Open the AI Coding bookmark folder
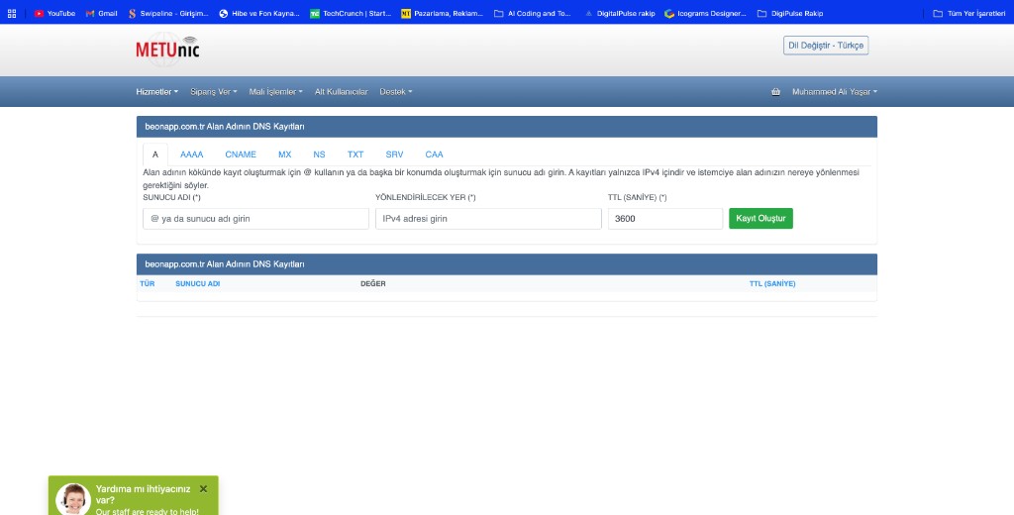1014x515 pixels. [532, 13]
